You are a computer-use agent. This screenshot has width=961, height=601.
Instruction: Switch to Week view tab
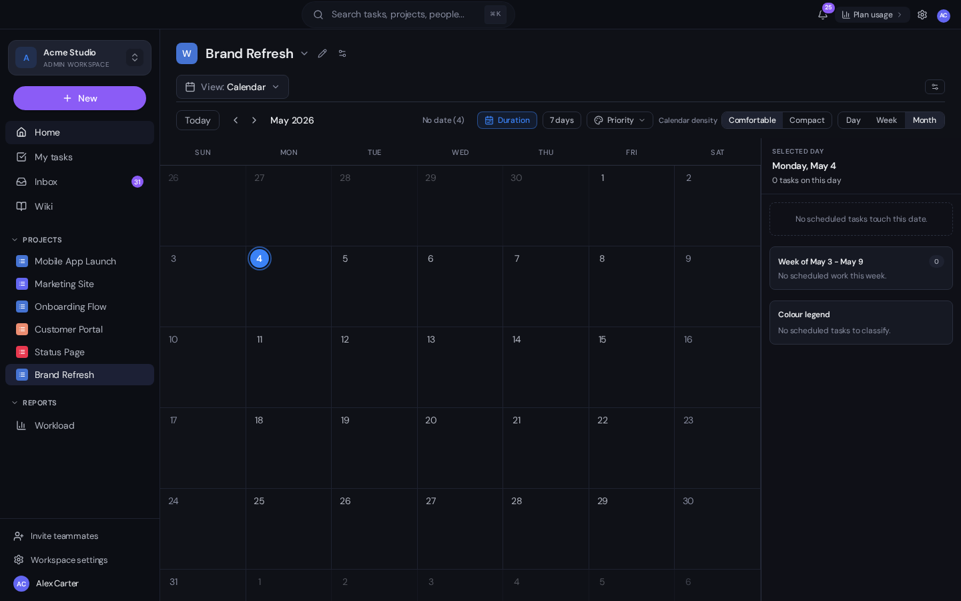(886, 120)
